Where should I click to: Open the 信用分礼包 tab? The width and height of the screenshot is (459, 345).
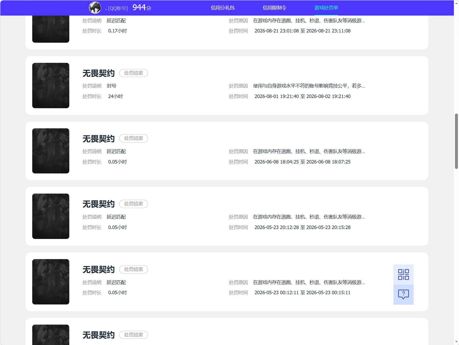[x=223, y=8]
